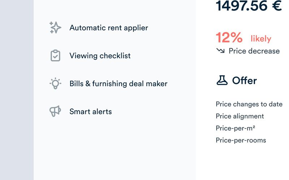Go to Smart alerts
289x180 pixels.
(x=90, y=112)
